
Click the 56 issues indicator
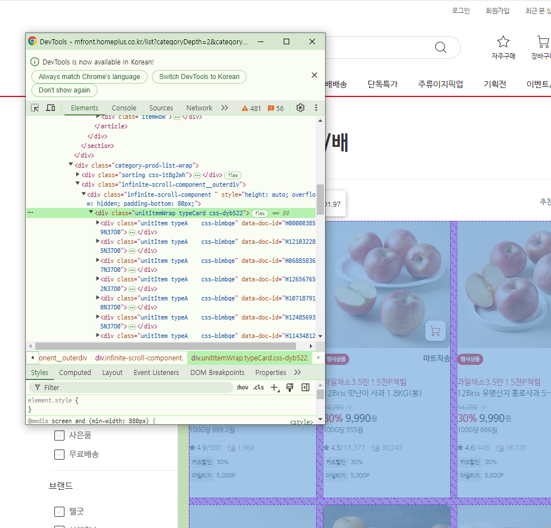(x=276, y=108)
